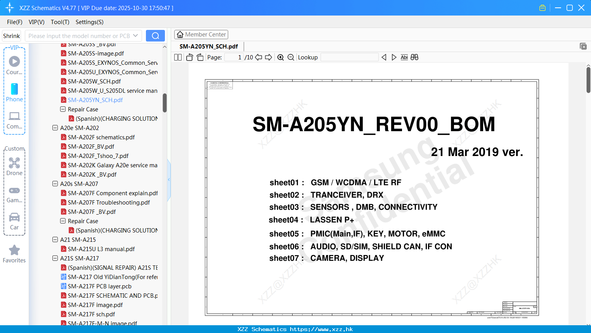Select the SM-A205YN_SCH.pdf tab
Image resolution: width=591 pixels, height=333 pixels.
tap(209, 46)
